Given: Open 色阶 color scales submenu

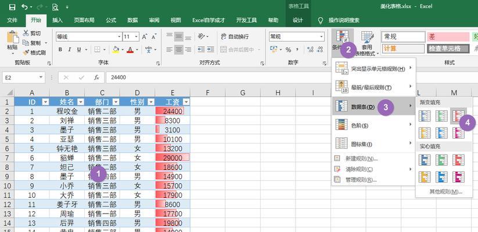Looking at the screenshot, I should coord(373,125).
